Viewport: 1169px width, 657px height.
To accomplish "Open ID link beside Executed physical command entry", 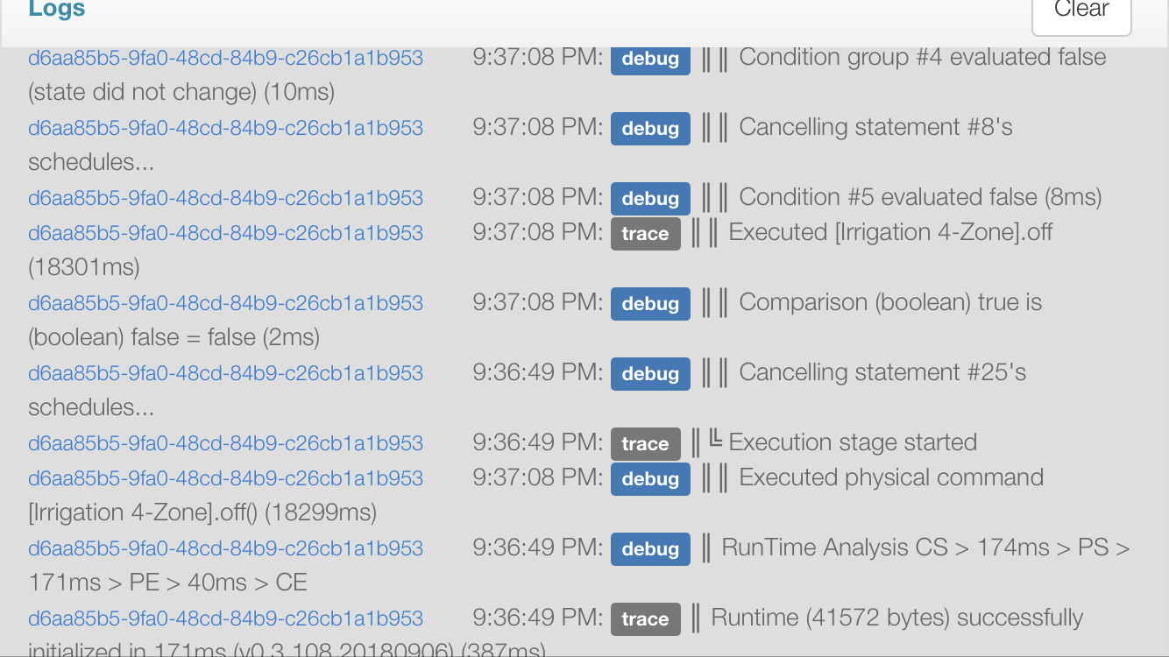I will click(x=226, y=478).
